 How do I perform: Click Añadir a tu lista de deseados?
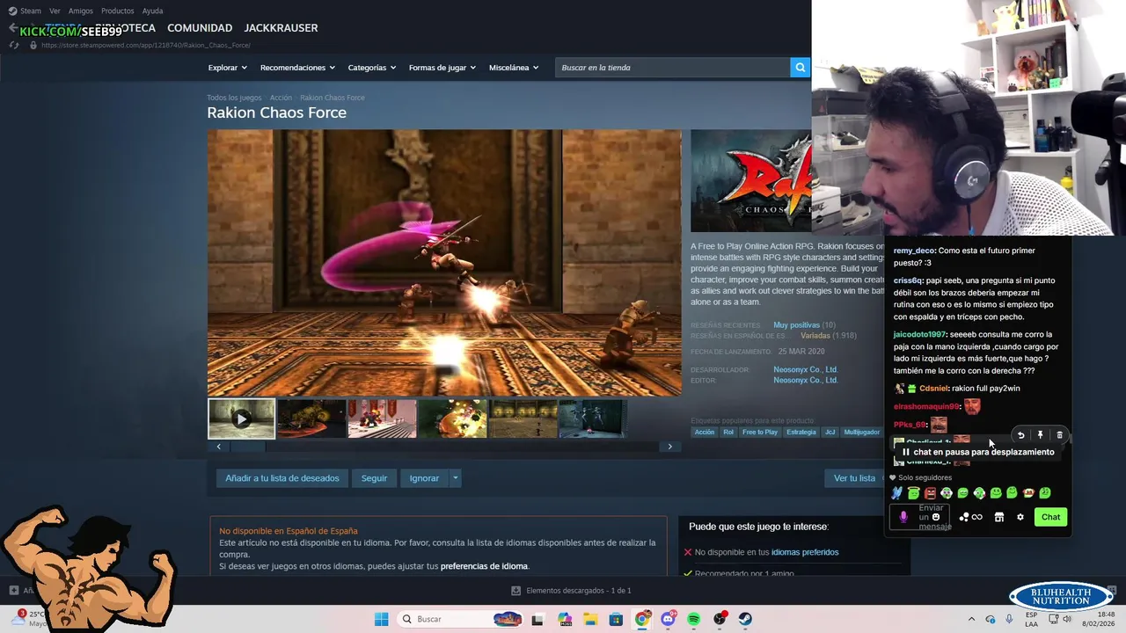pyautogui.click(x=281, y=478)
